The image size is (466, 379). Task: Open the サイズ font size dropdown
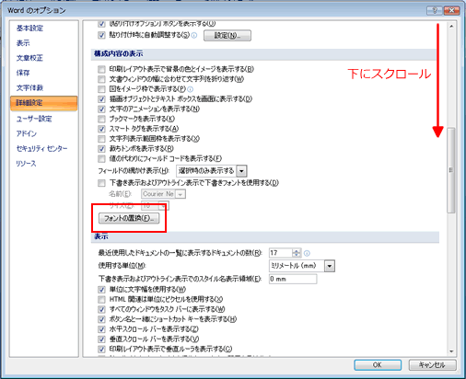[163, 206]
